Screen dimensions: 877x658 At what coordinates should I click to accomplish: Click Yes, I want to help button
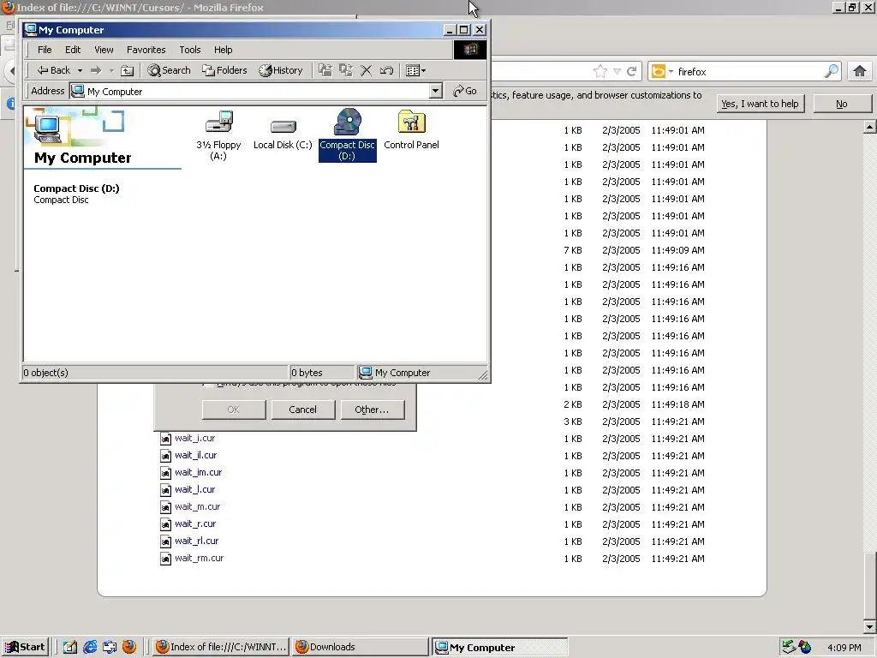click(761, 104)
